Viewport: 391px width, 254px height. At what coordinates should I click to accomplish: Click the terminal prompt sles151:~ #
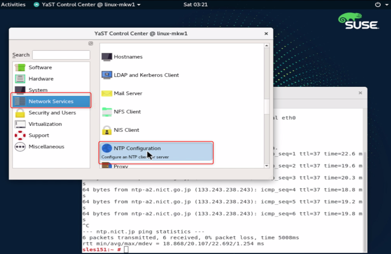102,250
